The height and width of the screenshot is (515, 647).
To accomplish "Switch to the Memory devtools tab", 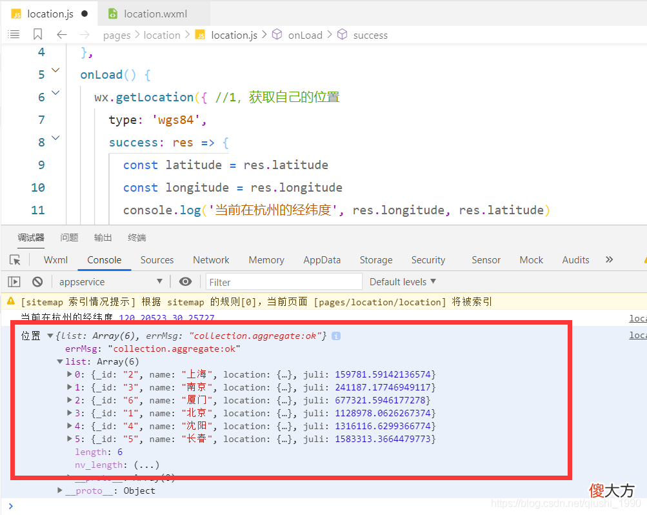I will tap(266, 260).
